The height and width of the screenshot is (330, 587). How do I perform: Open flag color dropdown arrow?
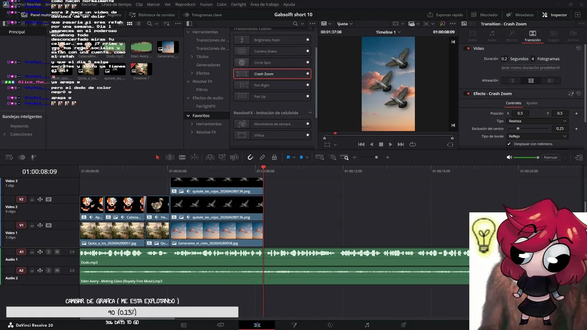click(x=294, y=157)
